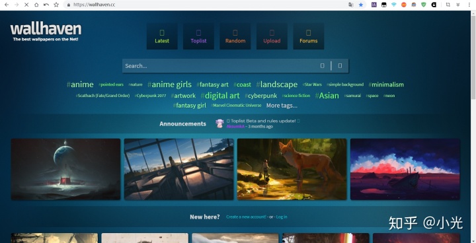Open the planet and red building wallpaper
Image resolution: width=476 pixels, height=243 pixels.
[x=65, y=169]
